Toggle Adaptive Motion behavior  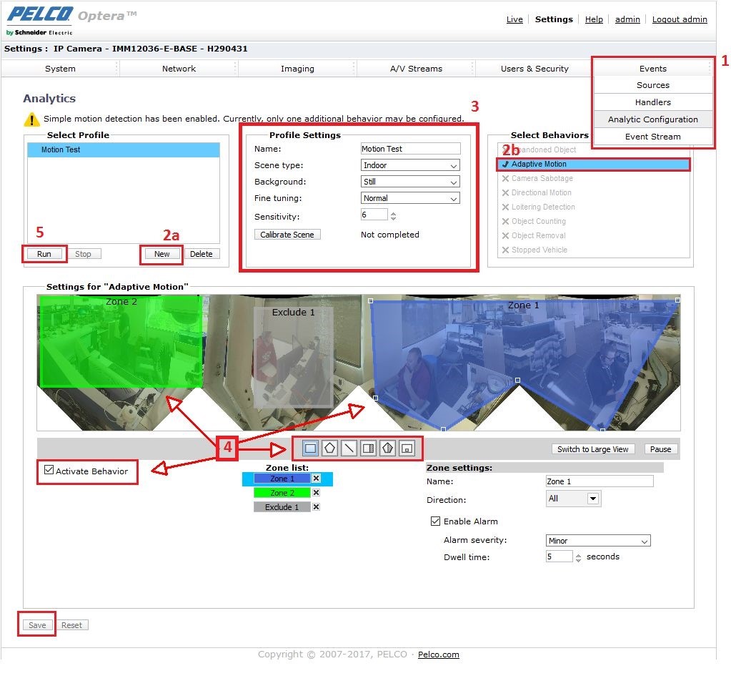coord(593,165)
